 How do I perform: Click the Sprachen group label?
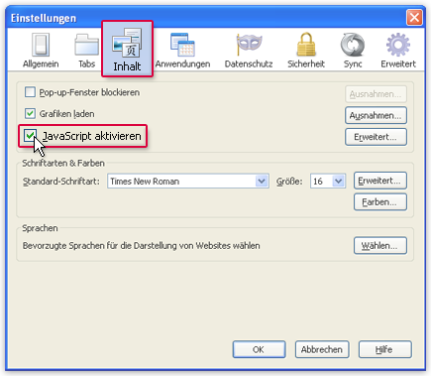tap(40, 228)
